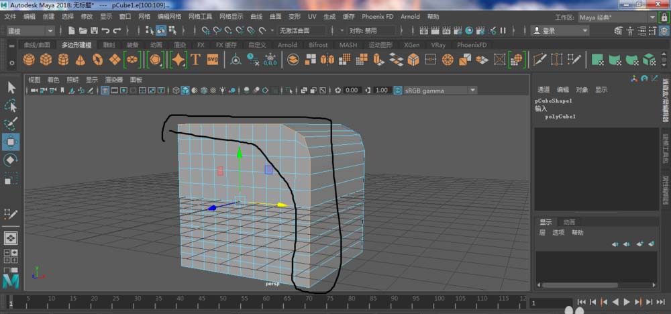Click the SVG import shelf icon

click(213, 60)
